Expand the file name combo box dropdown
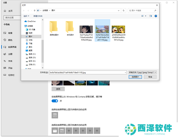The height and width of the screenshot is (137, 178). coord(125,72)
